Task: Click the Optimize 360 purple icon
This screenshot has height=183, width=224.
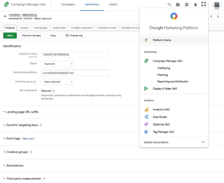Action: 146,124
